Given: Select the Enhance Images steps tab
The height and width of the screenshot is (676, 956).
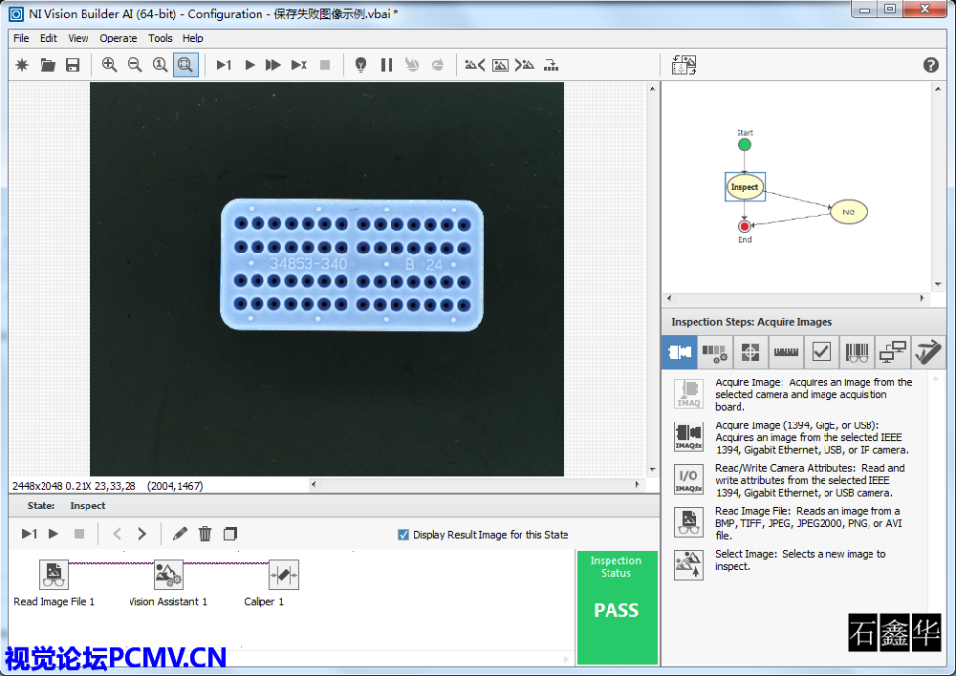Looking at the screenshot, I should (x=714, y=352).
